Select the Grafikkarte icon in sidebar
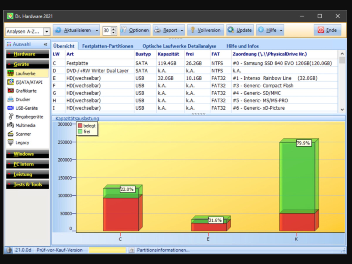The image size is (352, 264). pyautogui.click(x=11, y=91)
